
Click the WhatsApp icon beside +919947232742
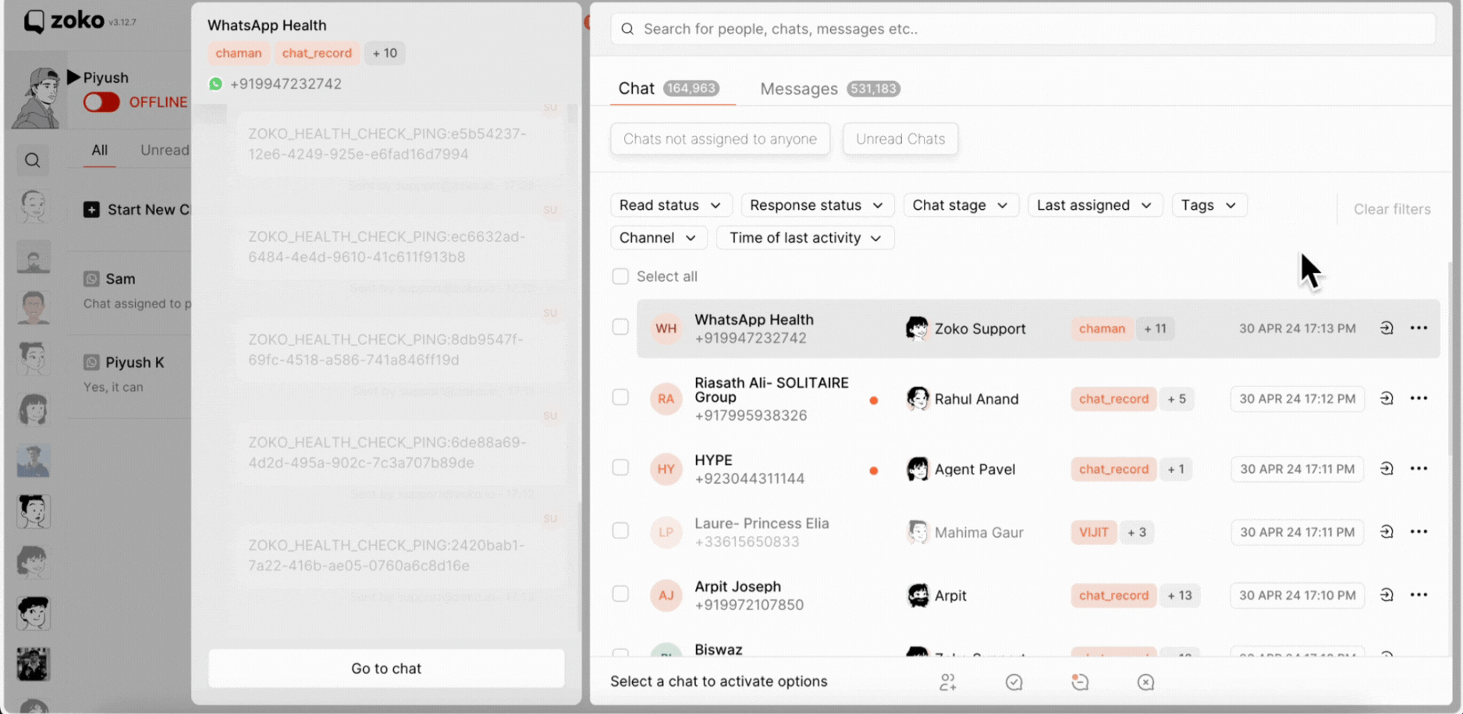[216, 83]
